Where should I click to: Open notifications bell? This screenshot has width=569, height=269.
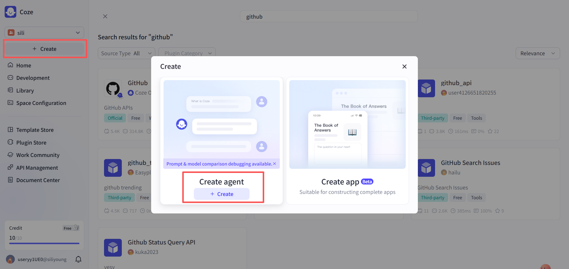click(x=78, y=259)
